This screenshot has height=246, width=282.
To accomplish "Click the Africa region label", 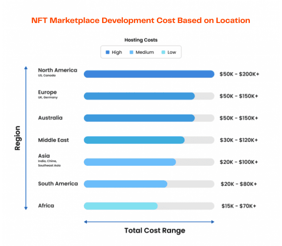I will tap(46, 206).
